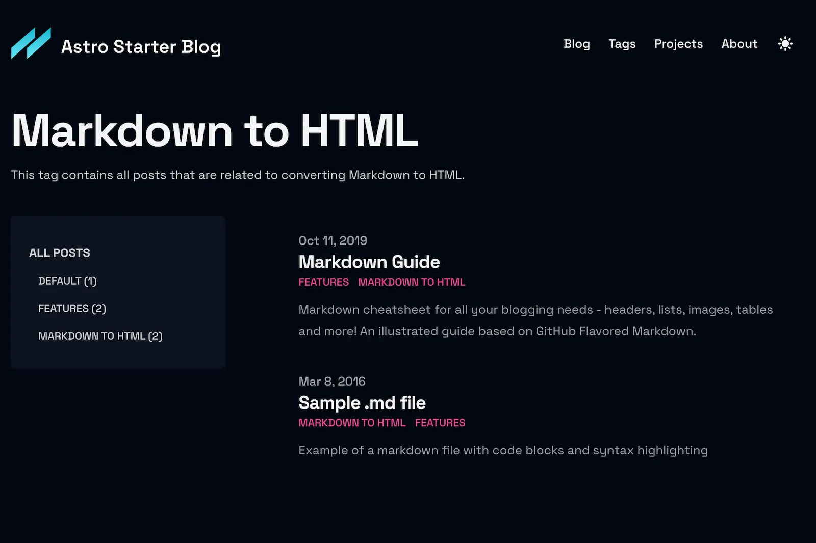Open the Projects nav link
Viewport: 816px width, 543px height.
(x=678, y=44)
